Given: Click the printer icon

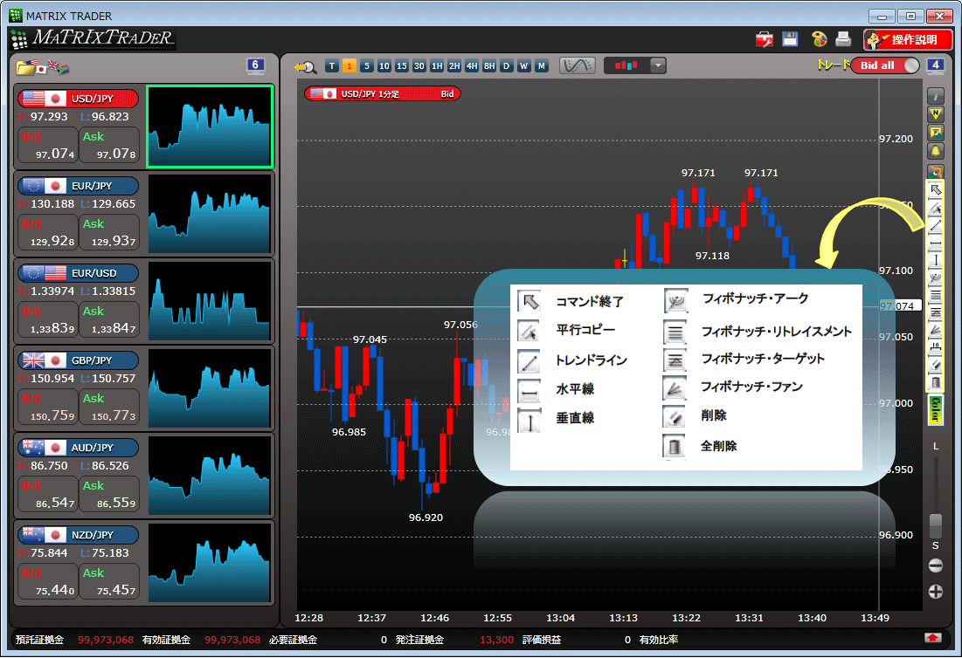Looking at the screenshot, I should tap(843, 39).
